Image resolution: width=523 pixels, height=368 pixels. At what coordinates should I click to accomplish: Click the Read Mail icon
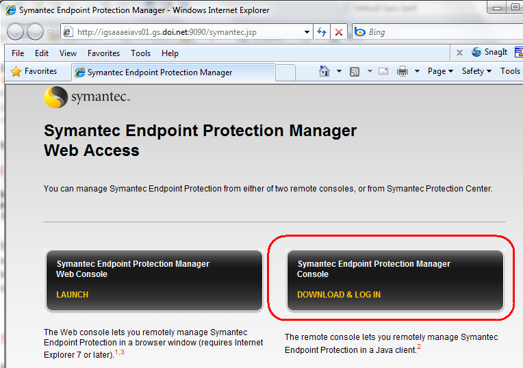[x=383, y=71]
